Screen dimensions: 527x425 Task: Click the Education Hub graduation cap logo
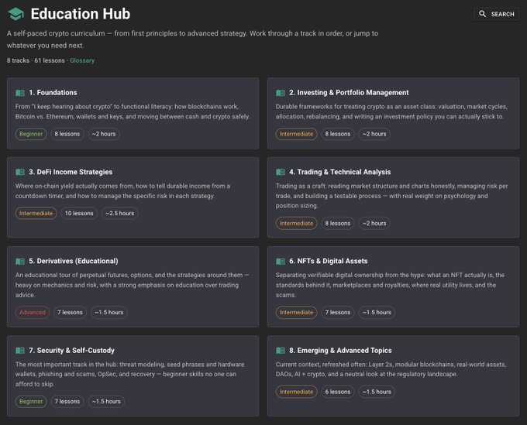pyautogui.click(x=15, y=14)
